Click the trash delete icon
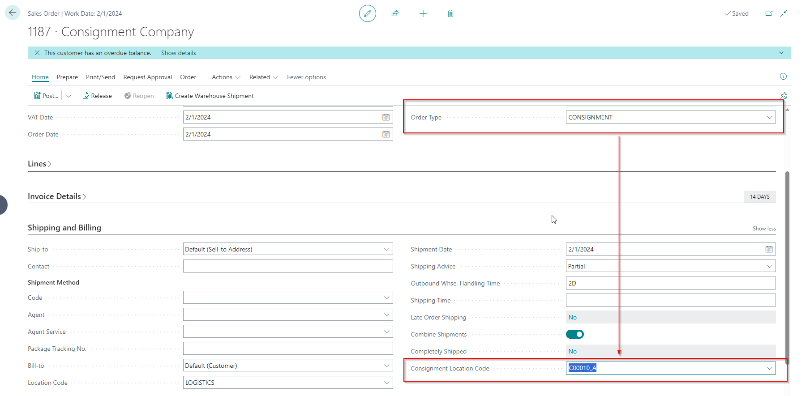The width and height of the screenshot is (810, 396). click(x=450, y=13)
